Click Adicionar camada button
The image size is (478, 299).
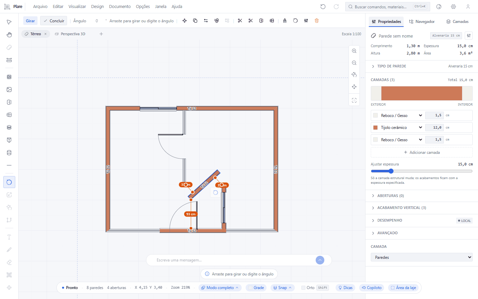tap(422, 152)
